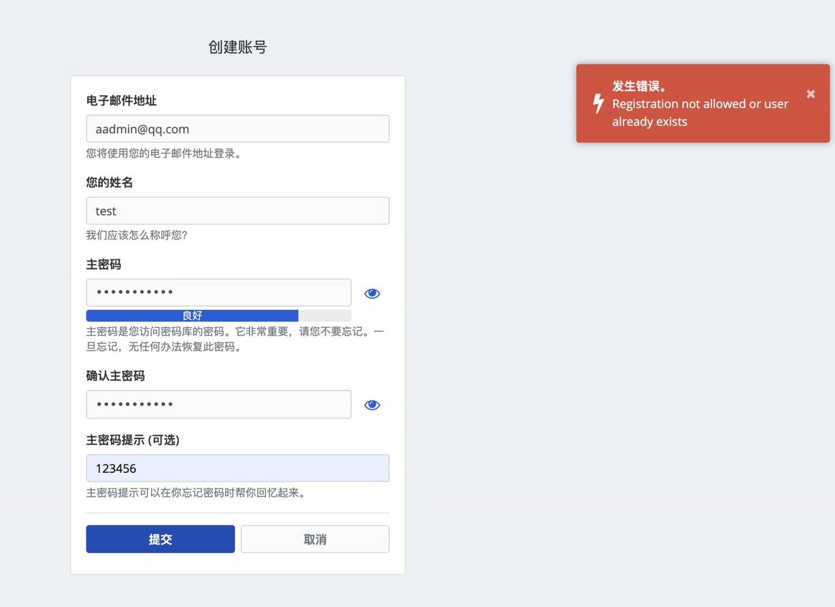Click the 您的姓名 field label
This screenshot has height=607, width=835.
click(x=109, y=183)
